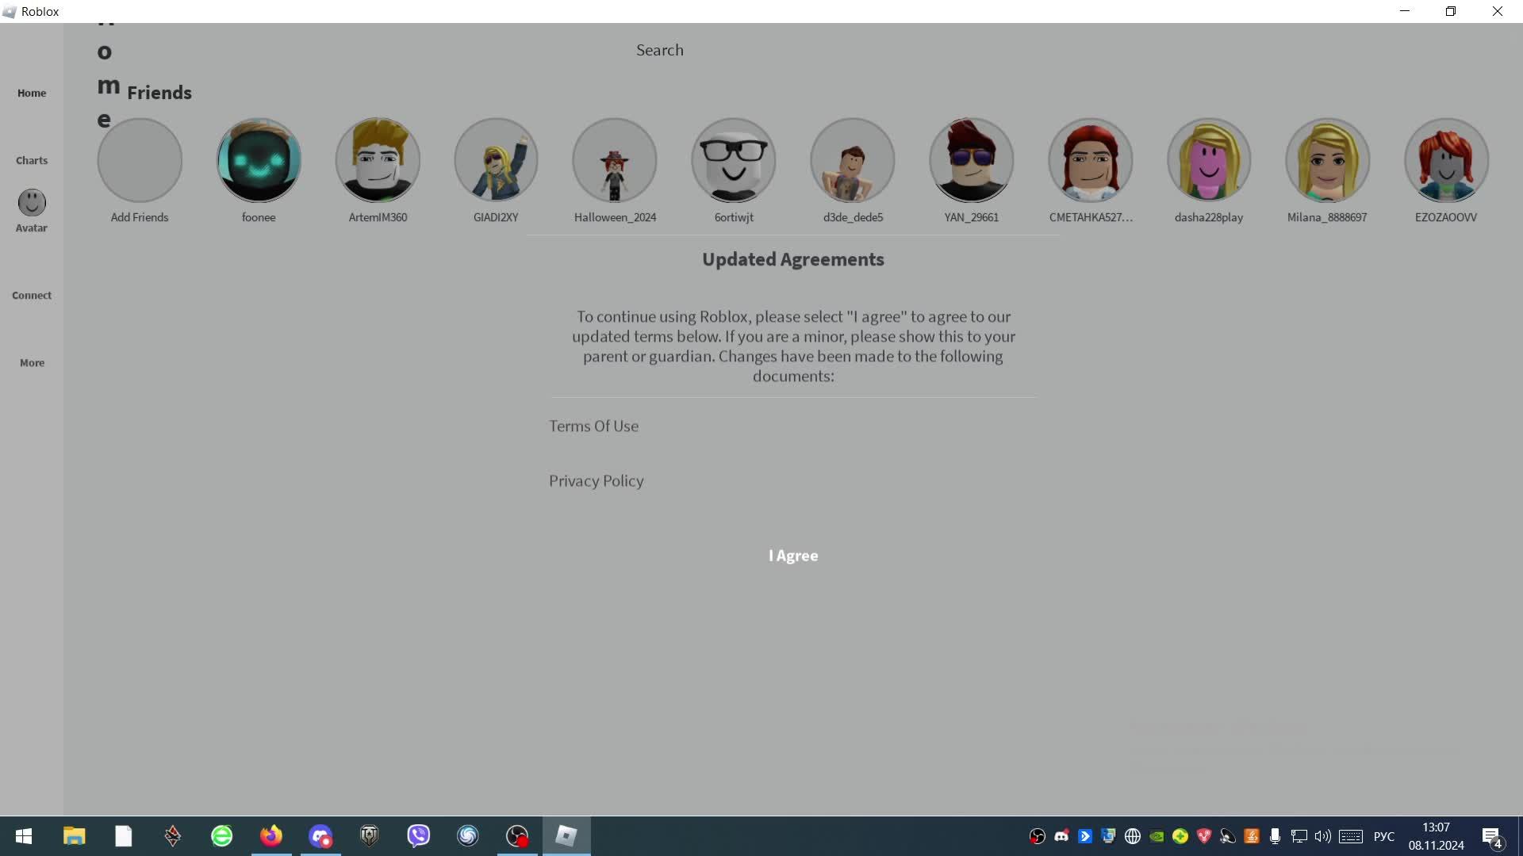Click the Discord icon in system tray

(1061, 836)
